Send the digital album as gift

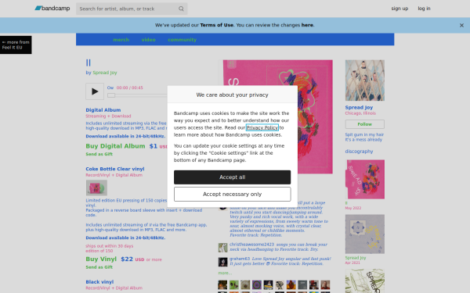(99, 154)
